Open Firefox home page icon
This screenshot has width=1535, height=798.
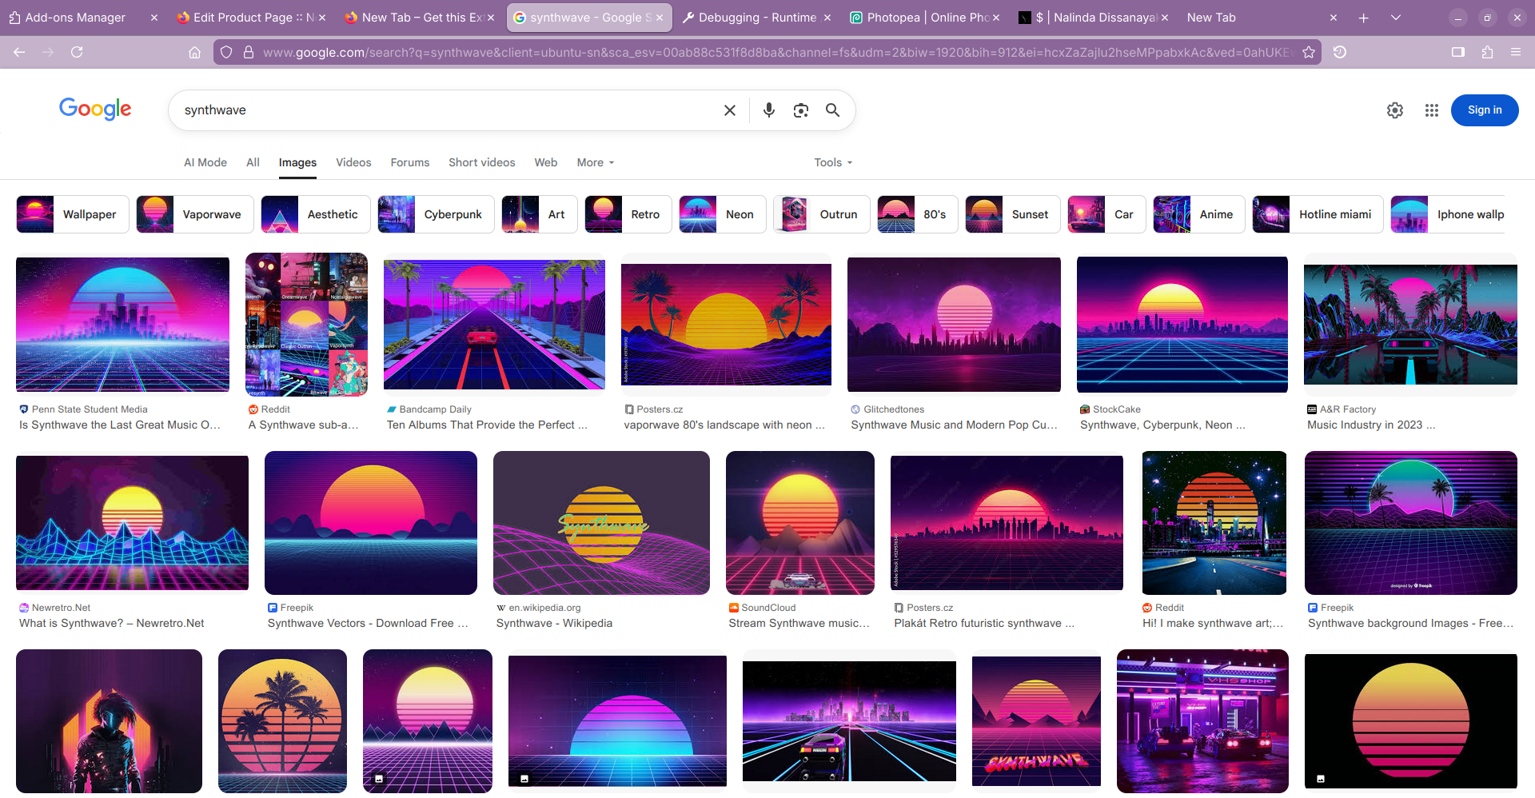(194, 52)
